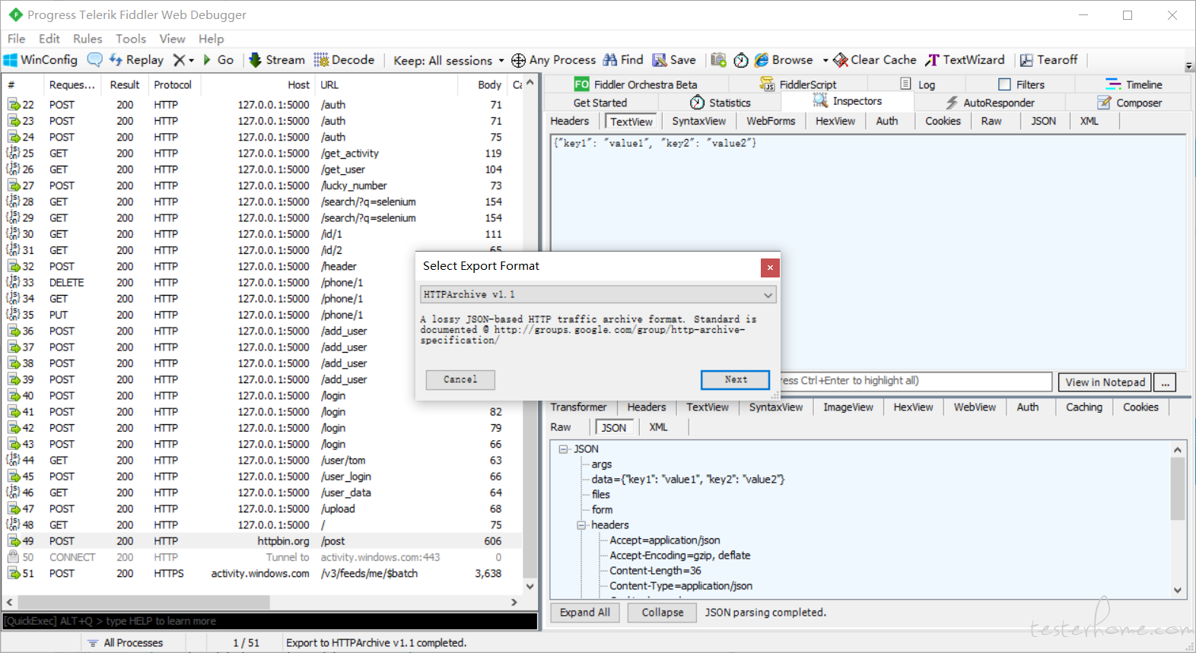Toggle the Decode toolbar button
1196x653 pixels.
[344, 60]
